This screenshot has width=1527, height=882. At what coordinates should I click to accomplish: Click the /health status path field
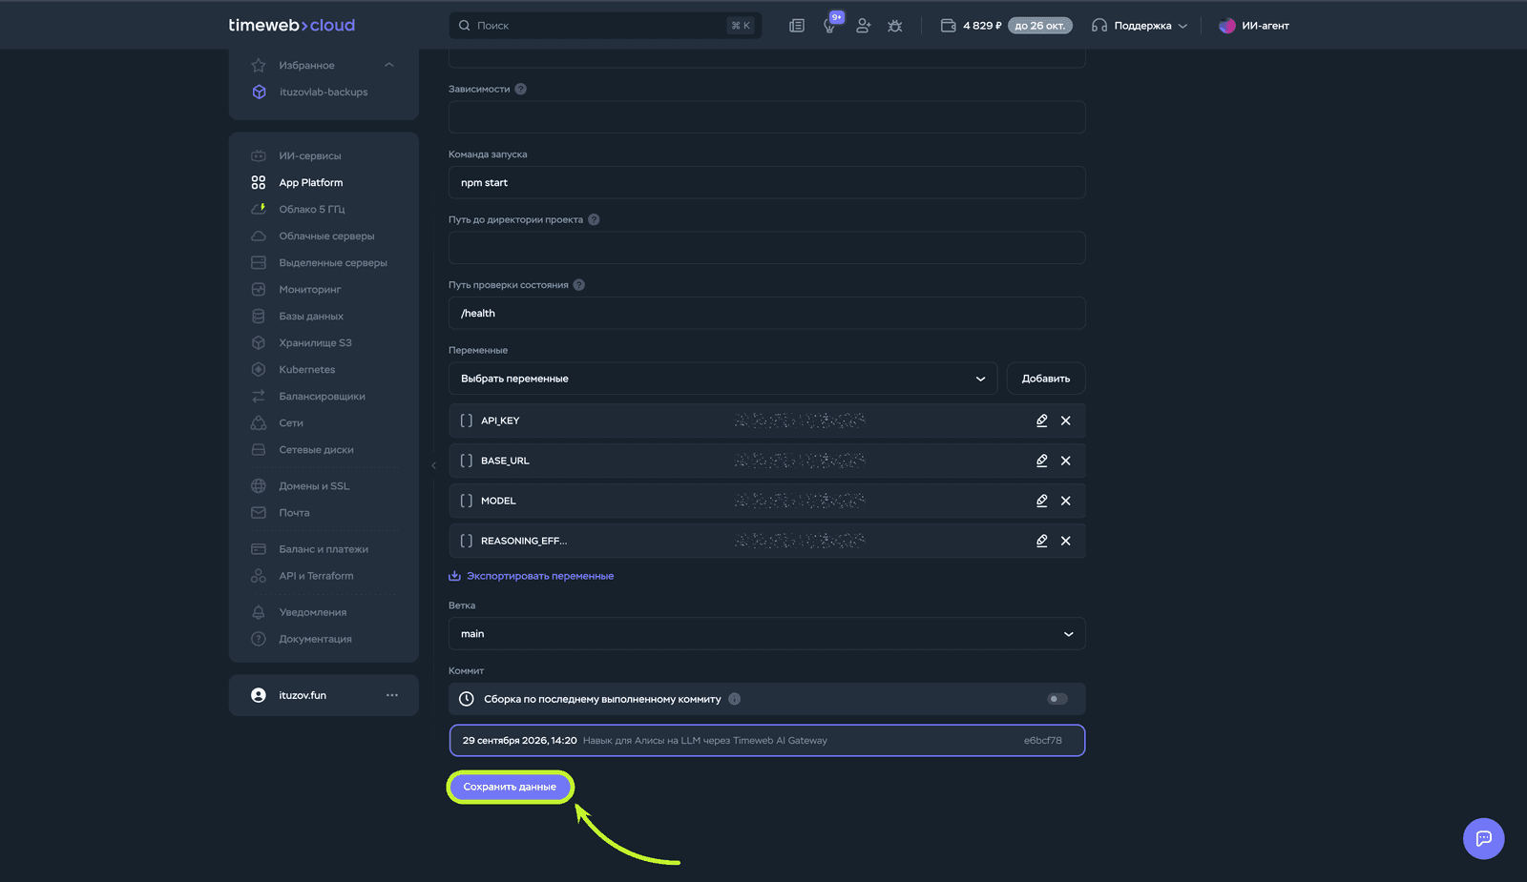(766, 313)
